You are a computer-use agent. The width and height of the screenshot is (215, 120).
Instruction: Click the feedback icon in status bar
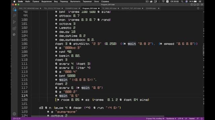coord(198,119)
